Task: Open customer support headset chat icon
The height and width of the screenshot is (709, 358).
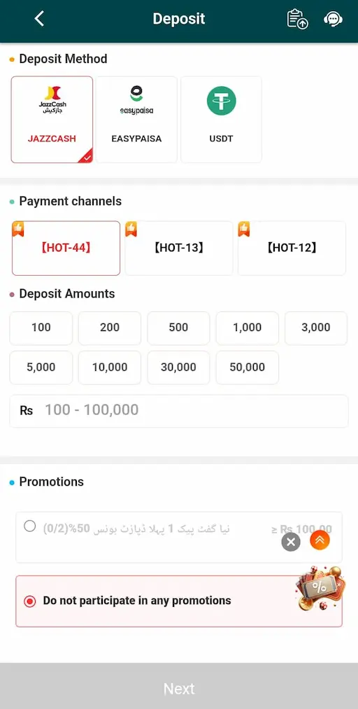Action: tap(333, 19)
